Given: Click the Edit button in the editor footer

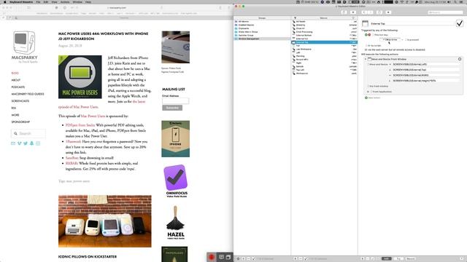Looking at the screenshot, I should [387, 259].
